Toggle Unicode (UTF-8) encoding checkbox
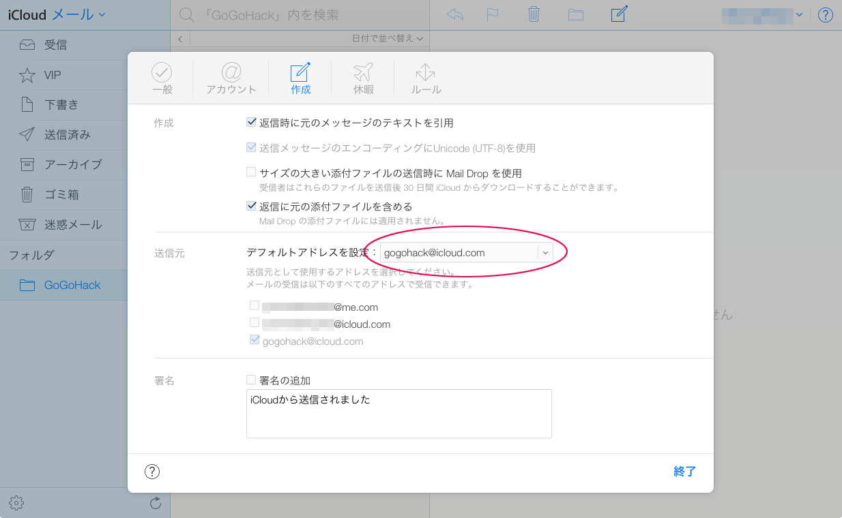This screenshot has height=518, width=842. pos(251,147)
